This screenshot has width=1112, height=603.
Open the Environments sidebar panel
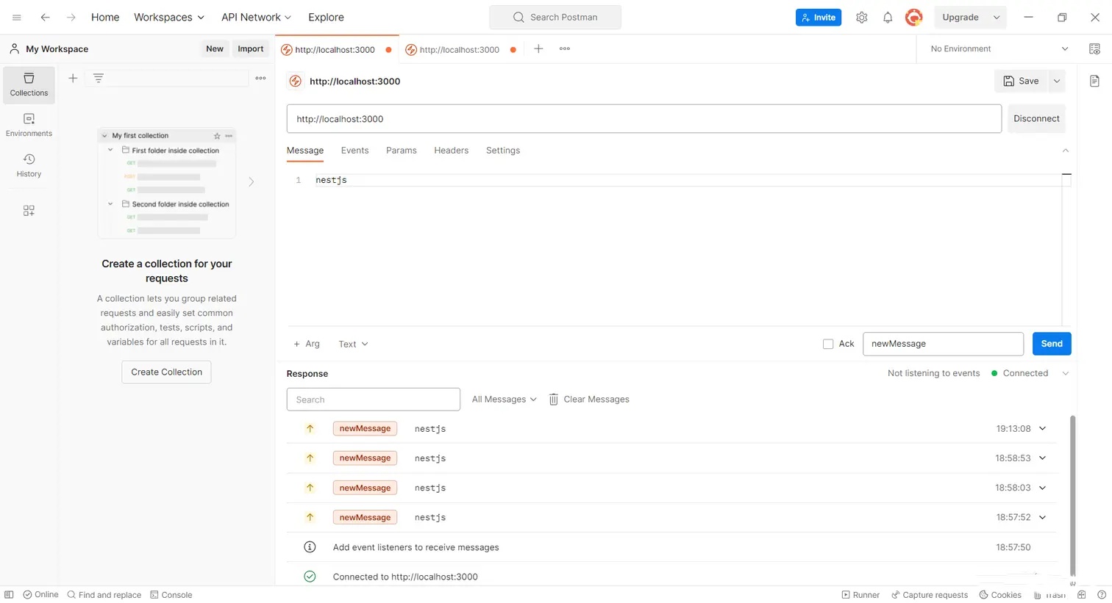click(x=29, y=125)
